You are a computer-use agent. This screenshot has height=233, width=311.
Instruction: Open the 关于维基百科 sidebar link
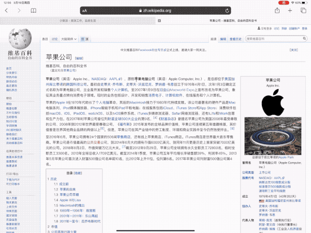[x=14, y=138]
